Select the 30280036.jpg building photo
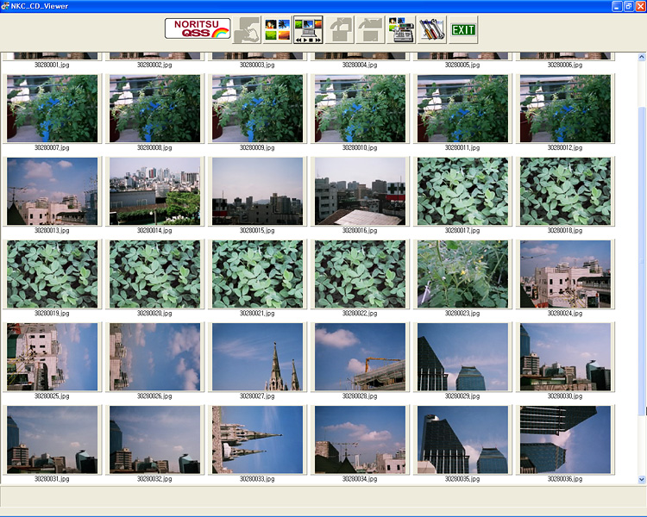This screenshot has width=647, height=517. 565,439
